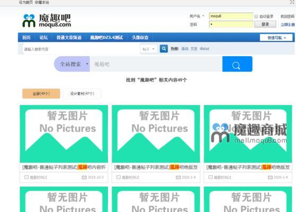Click calendar icon in third result card
Image resolution: width=296 pixels, height=212 pixels.
270,178
